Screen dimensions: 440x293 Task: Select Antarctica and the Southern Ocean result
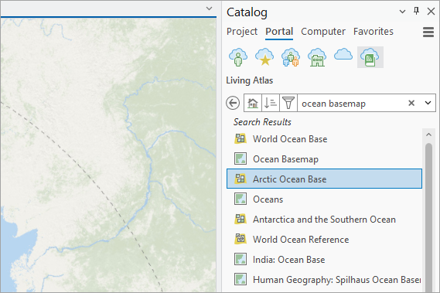coord(324,219)
